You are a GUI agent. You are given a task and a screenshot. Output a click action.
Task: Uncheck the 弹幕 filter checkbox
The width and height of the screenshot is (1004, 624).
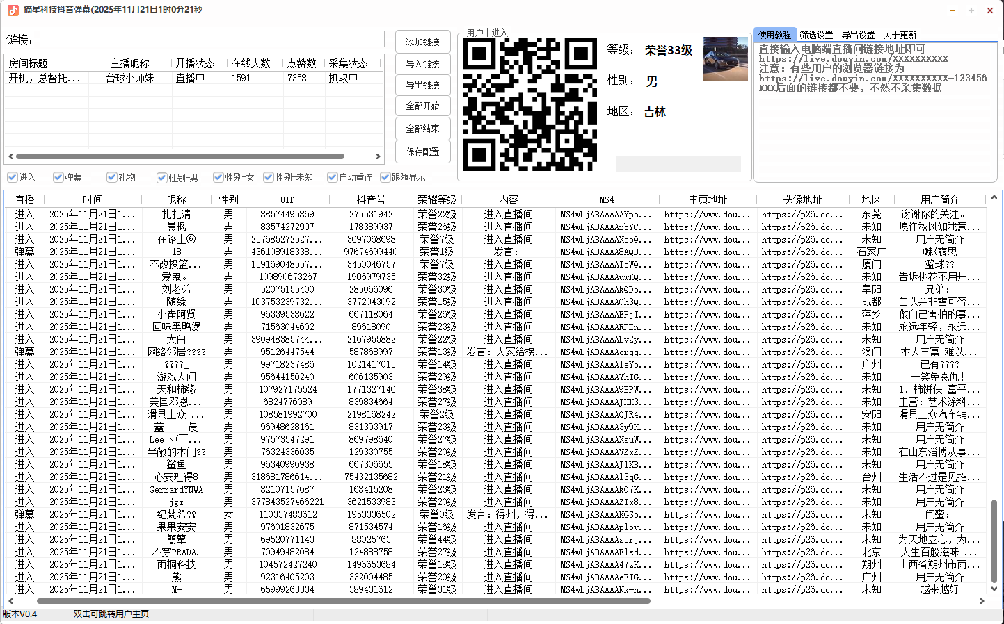58,177
